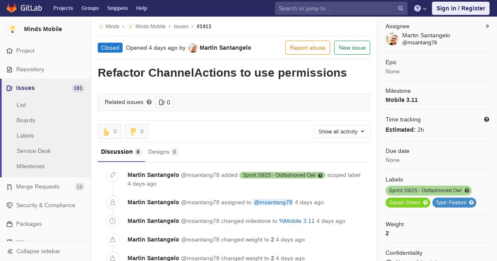The height and width of the screenshot is (261, 497).
Task: Open the %Mobile 3.11 milestone link
Action: [x=297, y=221]
